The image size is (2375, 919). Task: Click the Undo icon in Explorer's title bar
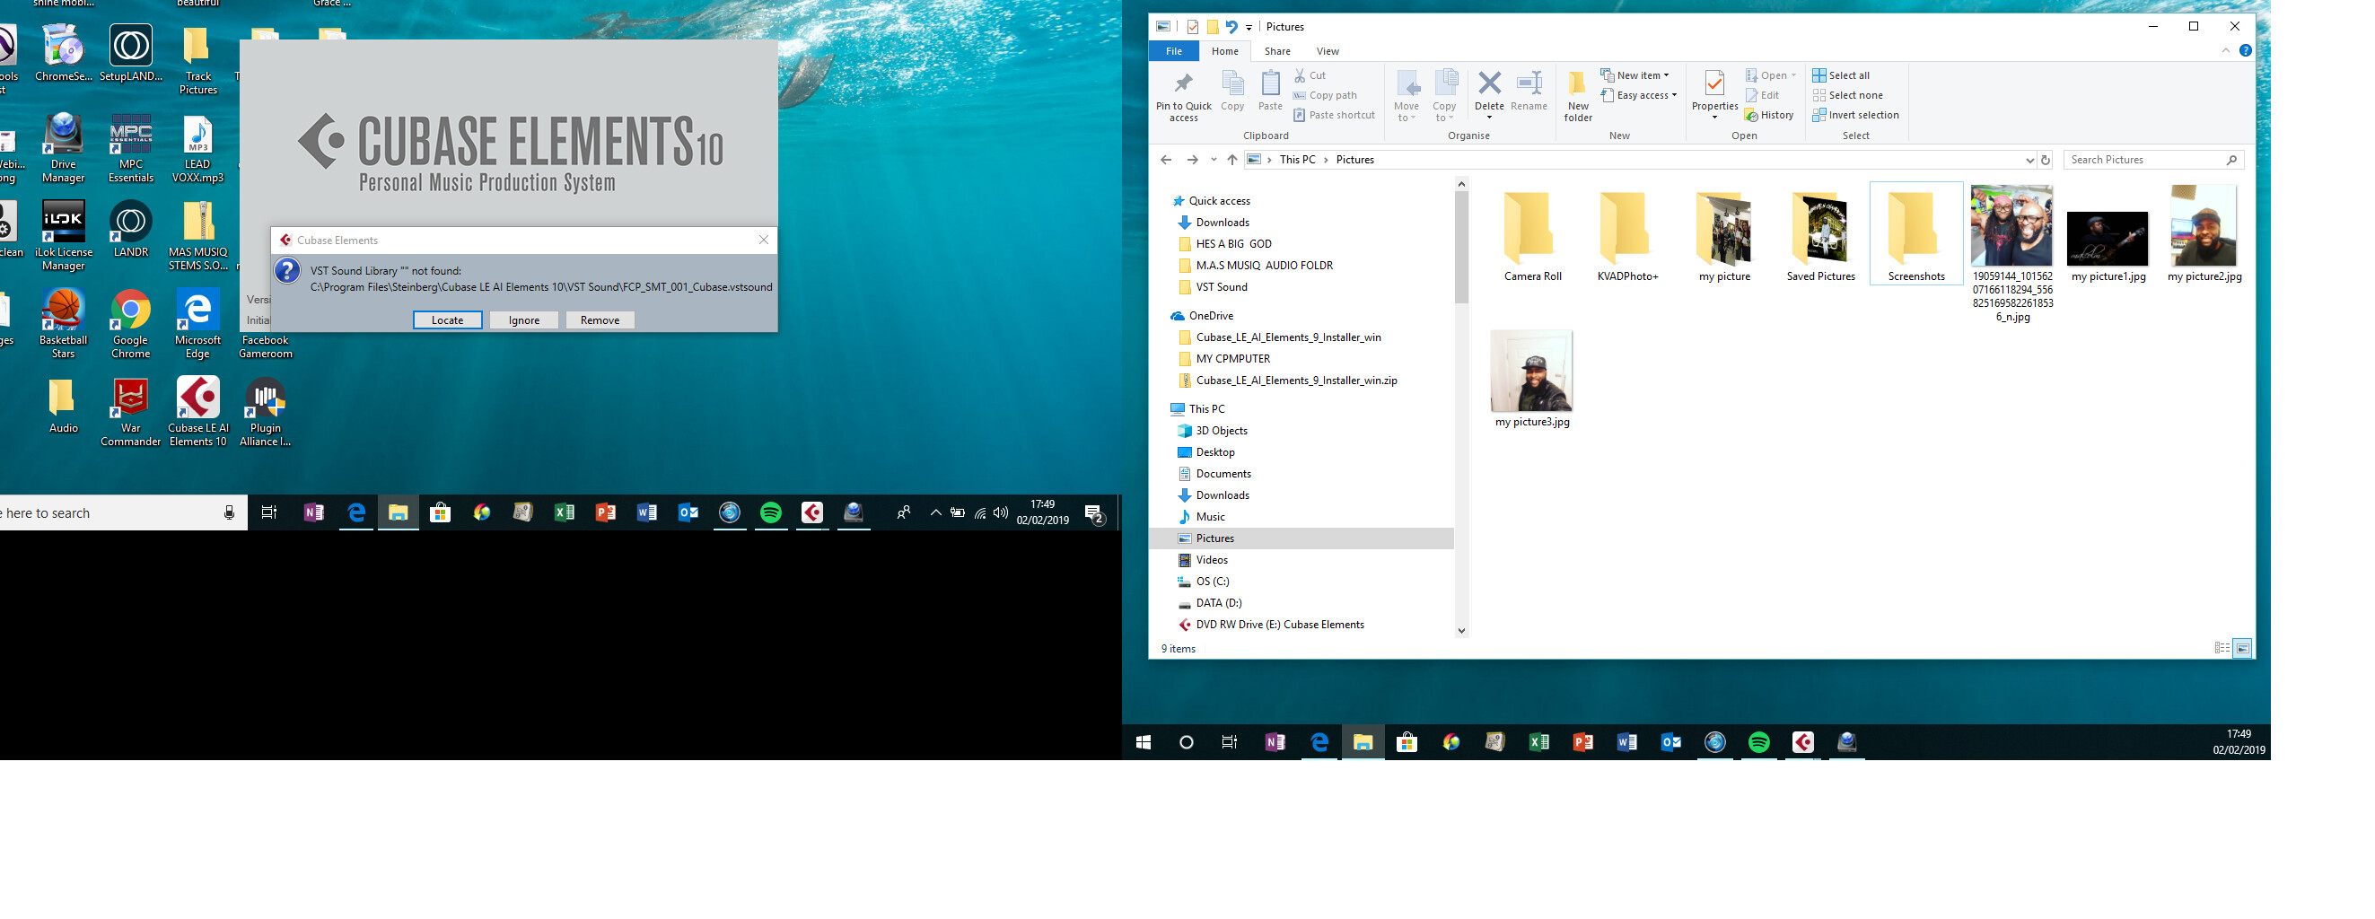pyautogui.click(x=1231, y=27)
